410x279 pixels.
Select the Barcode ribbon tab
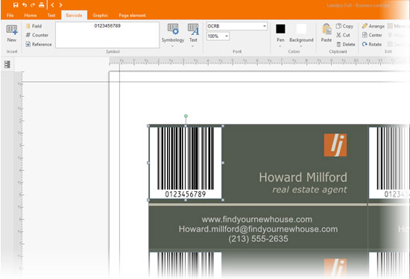click(x=74, y=16)
